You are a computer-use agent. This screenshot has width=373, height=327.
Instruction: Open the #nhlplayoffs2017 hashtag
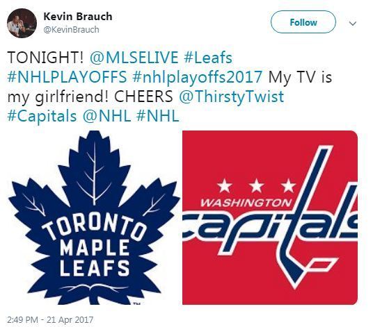(x=198, y=77)
